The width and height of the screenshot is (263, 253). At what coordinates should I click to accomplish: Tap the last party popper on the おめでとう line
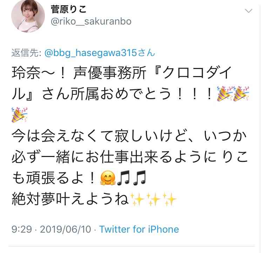(x=241, y=94)
